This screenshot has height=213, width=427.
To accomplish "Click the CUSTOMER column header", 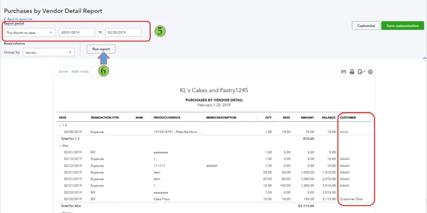I will click(x=349, y=118).
